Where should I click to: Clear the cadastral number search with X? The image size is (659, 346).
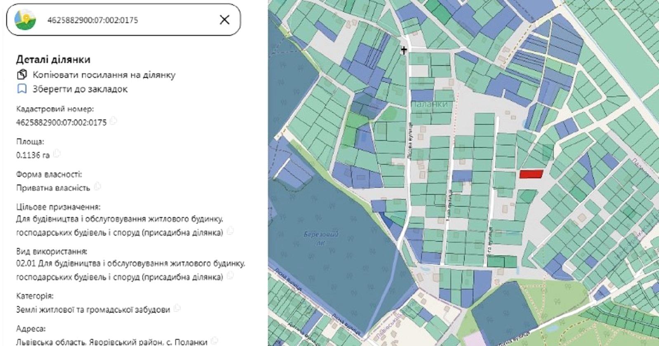[224, 20]
